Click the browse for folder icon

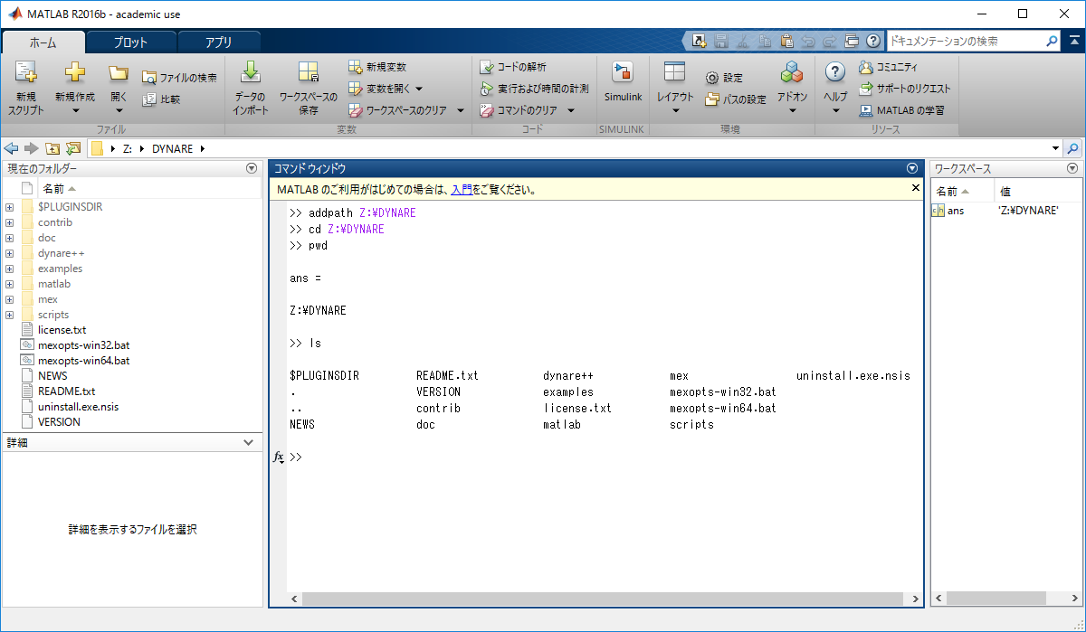[x=73, y=148]
